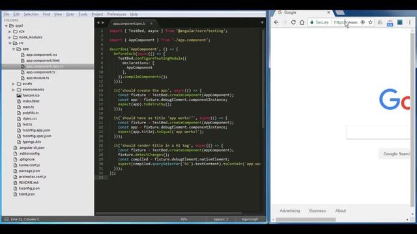This screenshot has width=417, height=234.
Task: Open main.ts file
Action: coord(28,107)
